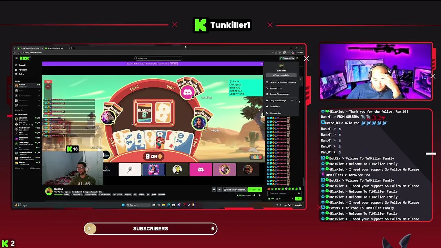This screenshot has height=248, width=441.
Task: Click KurlTox channel avatar below the video
Action: pyautogui.click(x=49, y=192)
